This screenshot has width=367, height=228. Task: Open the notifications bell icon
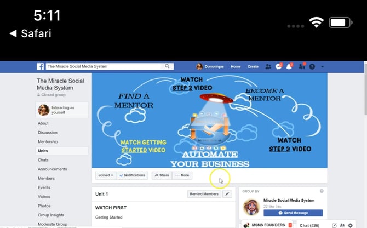[290, 66]
